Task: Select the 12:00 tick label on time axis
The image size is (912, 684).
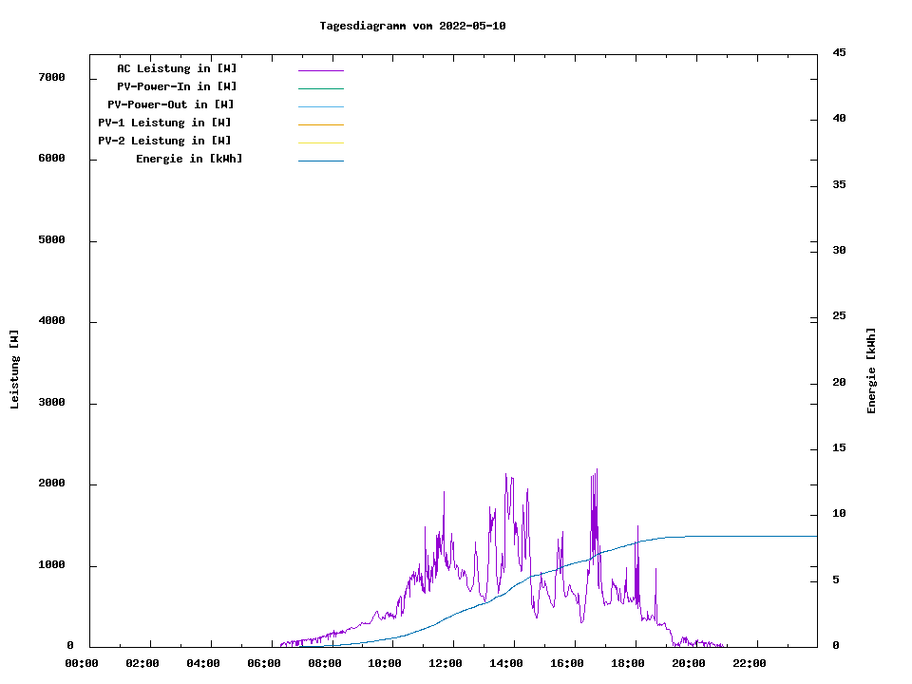Action: (x=446, y=663)
